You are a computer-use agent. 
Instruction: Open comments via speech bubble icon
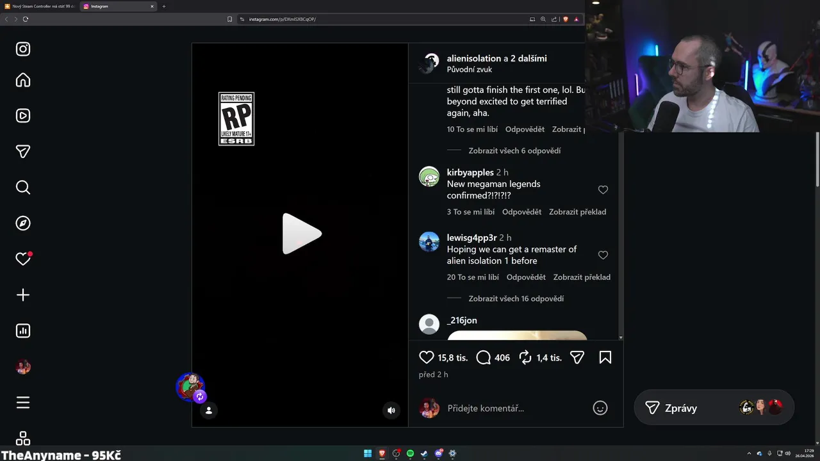(x=484, y=357)
